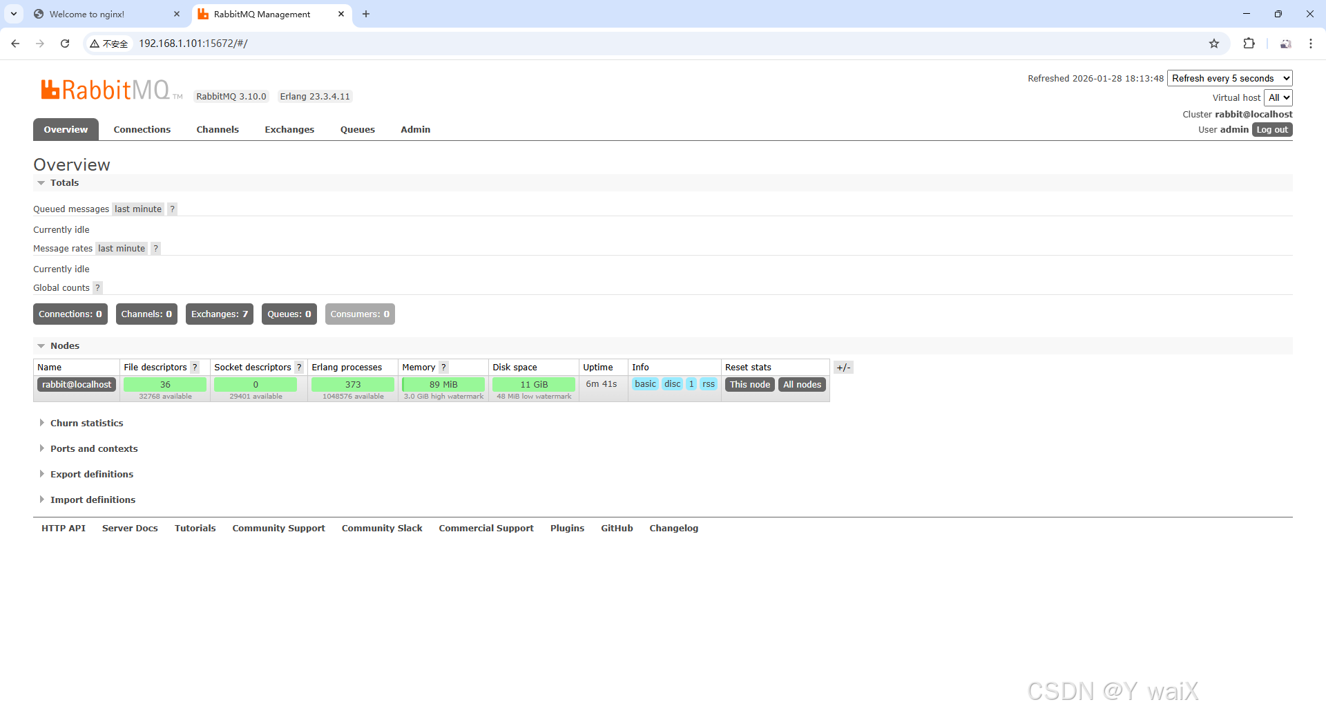Screen dimensions: 1326x713
Task: Click the File descriptors 36 usage bar
Action: pos(165,385)
